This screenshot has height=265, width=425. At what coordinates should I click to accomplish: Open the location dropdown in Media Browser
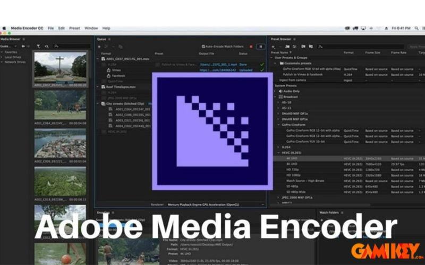[8, 46]
